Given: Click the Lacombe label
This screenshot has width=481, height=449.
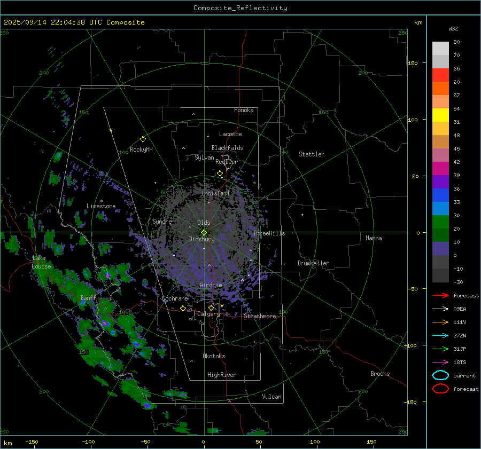Looking at the screenshot, I should [x=230, y=134].
